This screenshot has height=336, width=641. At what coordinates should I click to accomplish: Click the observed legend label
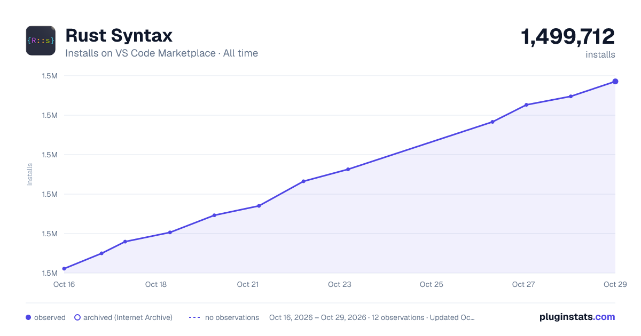click(x=50, y=317)
